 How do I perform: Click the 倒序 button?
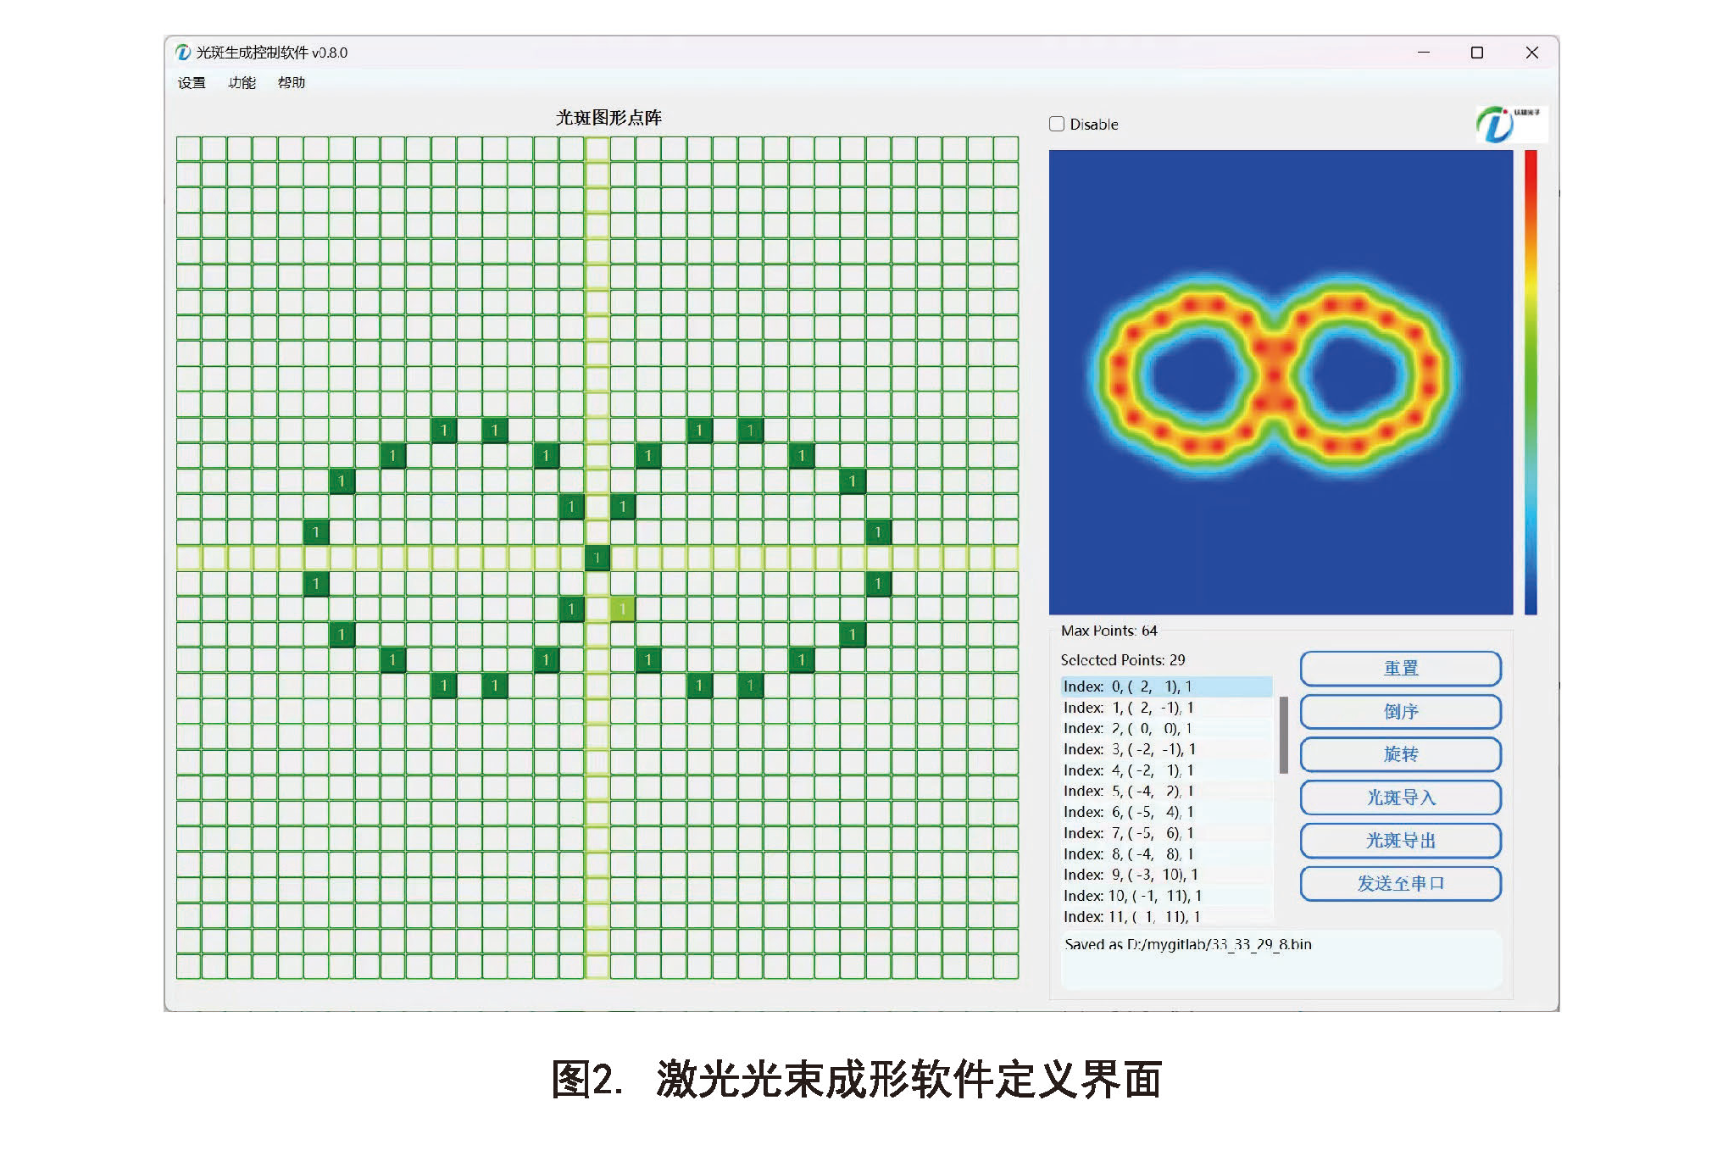(x=1400, y=712)
